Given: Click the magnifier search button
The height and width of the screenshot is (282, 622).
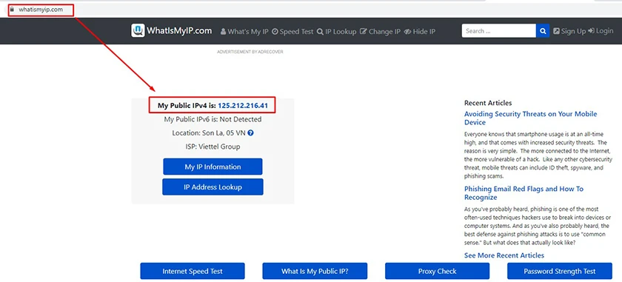Looking at the screenshot, I should coord(543,31).
